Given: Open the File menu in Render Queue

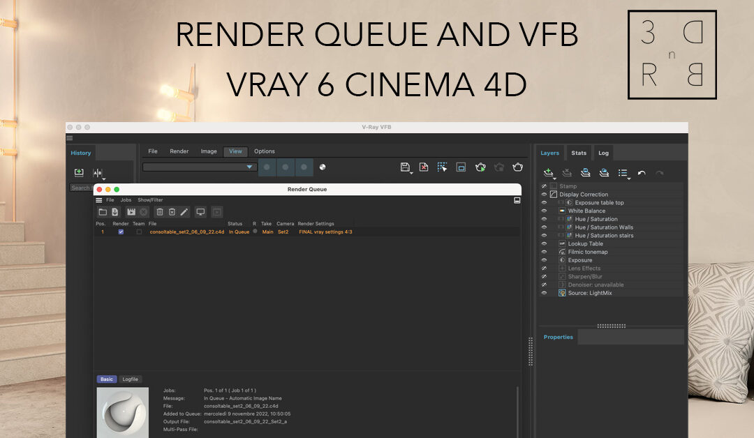Looking at the screenshot, I should [x=110, y=199].
